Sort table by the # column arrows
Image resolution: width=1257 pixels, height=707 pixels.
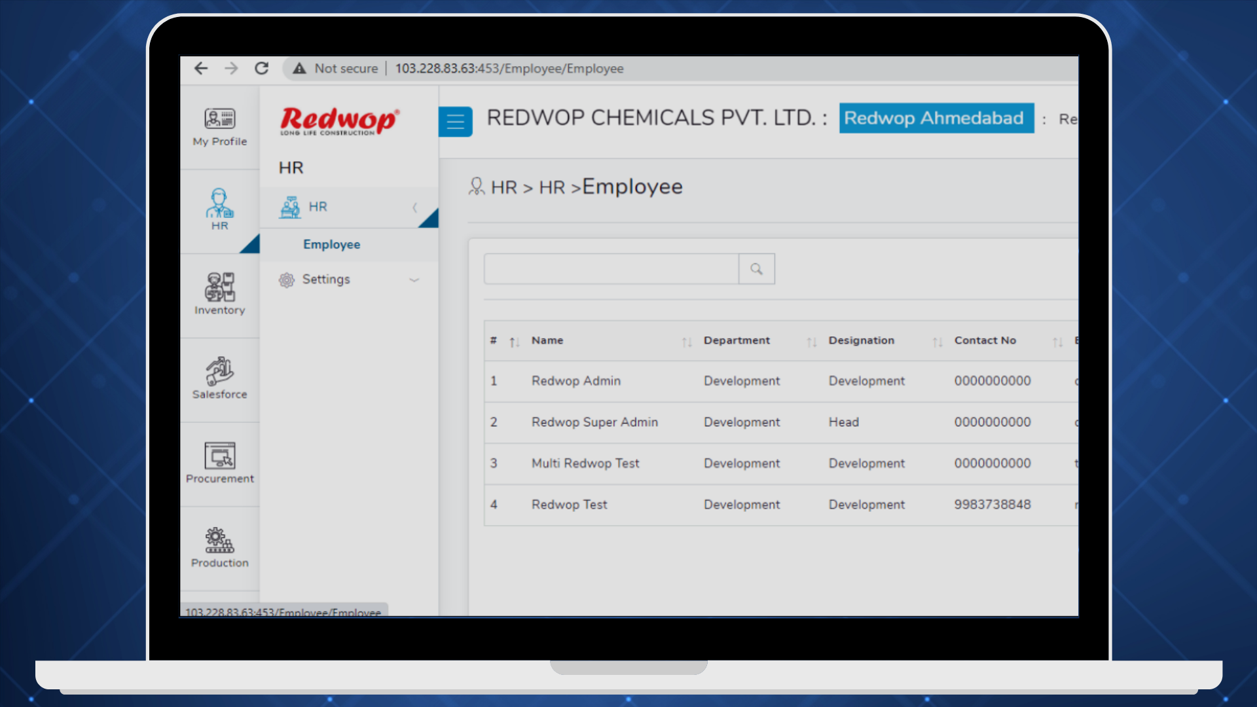[515, 342]
